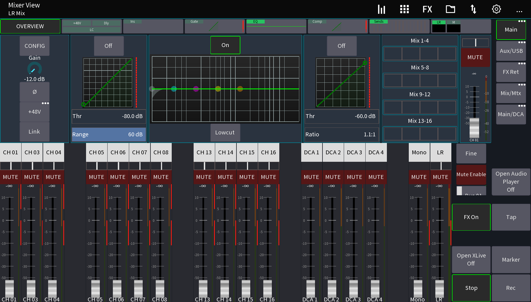Open the FX rack
531x302 pixels.
click(427, 9)
